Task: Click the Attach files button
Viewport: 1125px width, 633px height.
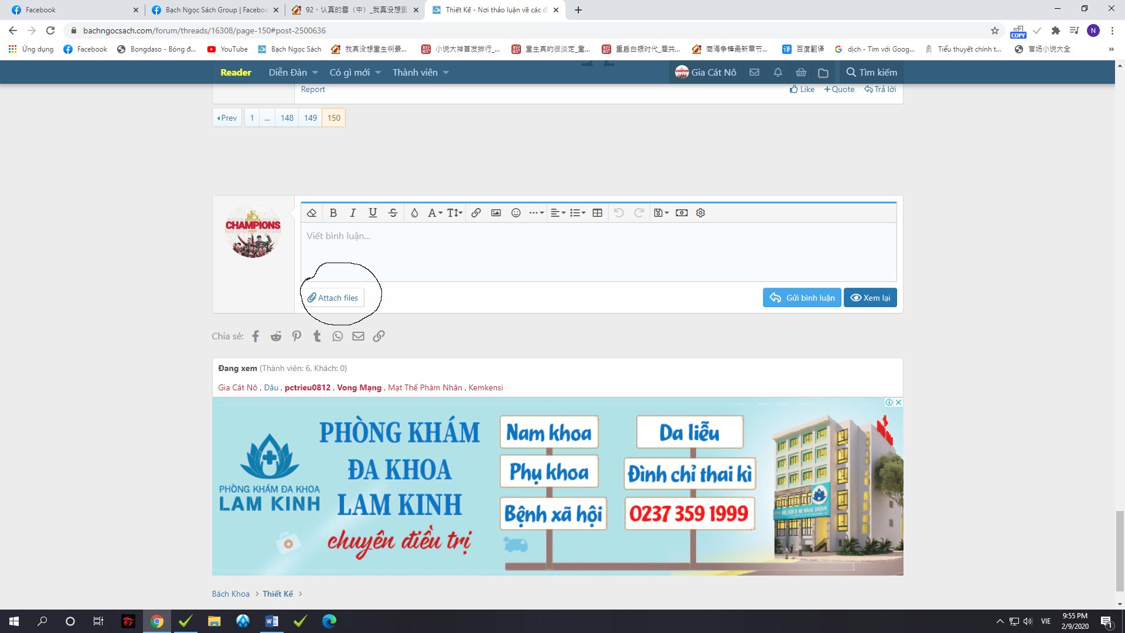Action: [x=333, y=298]
